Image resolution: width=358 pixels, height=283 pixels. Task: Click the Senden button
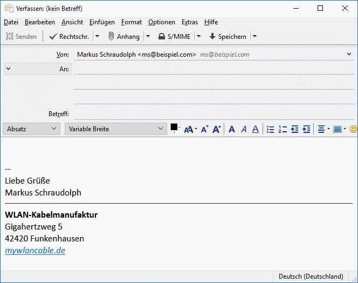click(21, 37)
